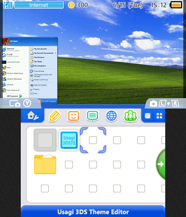Select the empty slot directly below the folder
The width and height of the screenshot is (186, 217).
pyautogui.click(x=45, y=189)
